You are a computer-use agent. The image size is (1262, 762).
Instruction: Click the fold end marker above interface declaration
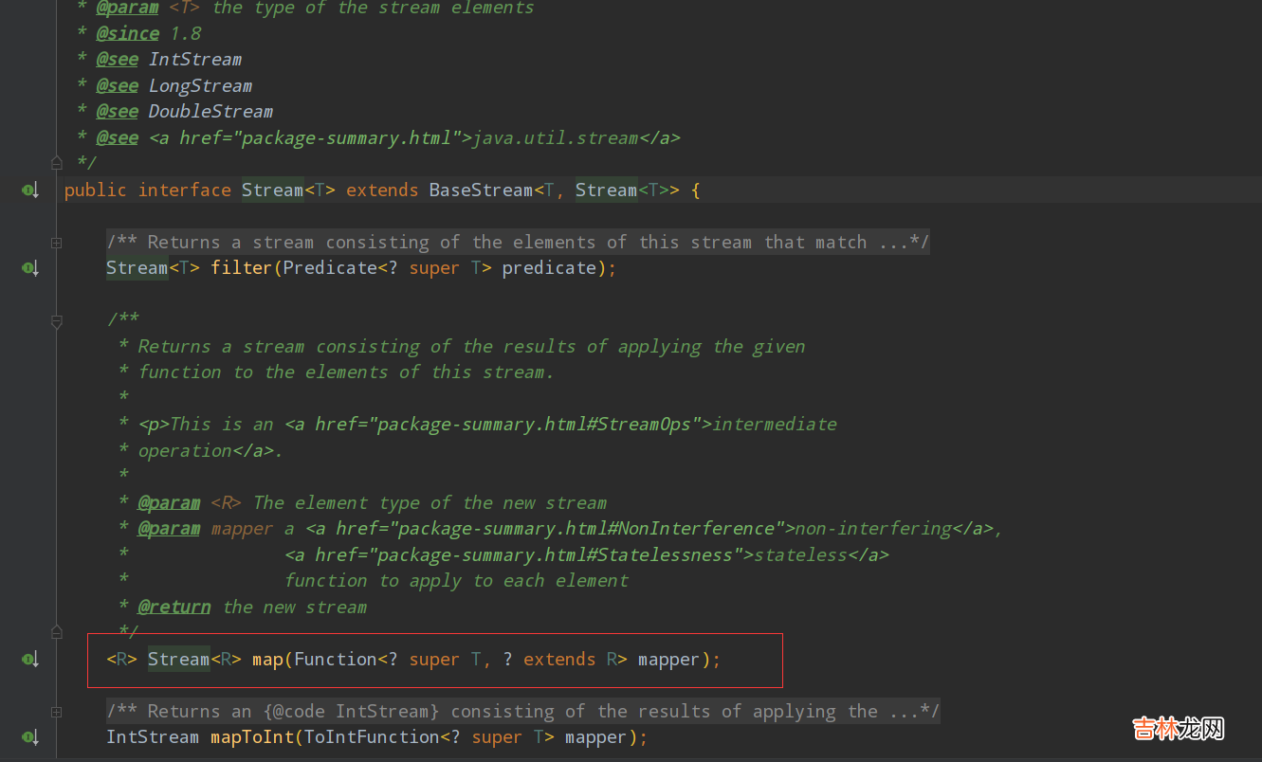[57, 163]
